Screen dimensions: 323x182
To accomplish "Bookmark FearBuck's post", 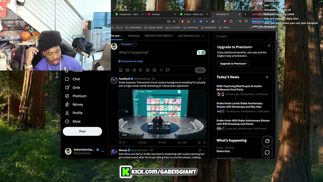I will click(x=199, y=143).
